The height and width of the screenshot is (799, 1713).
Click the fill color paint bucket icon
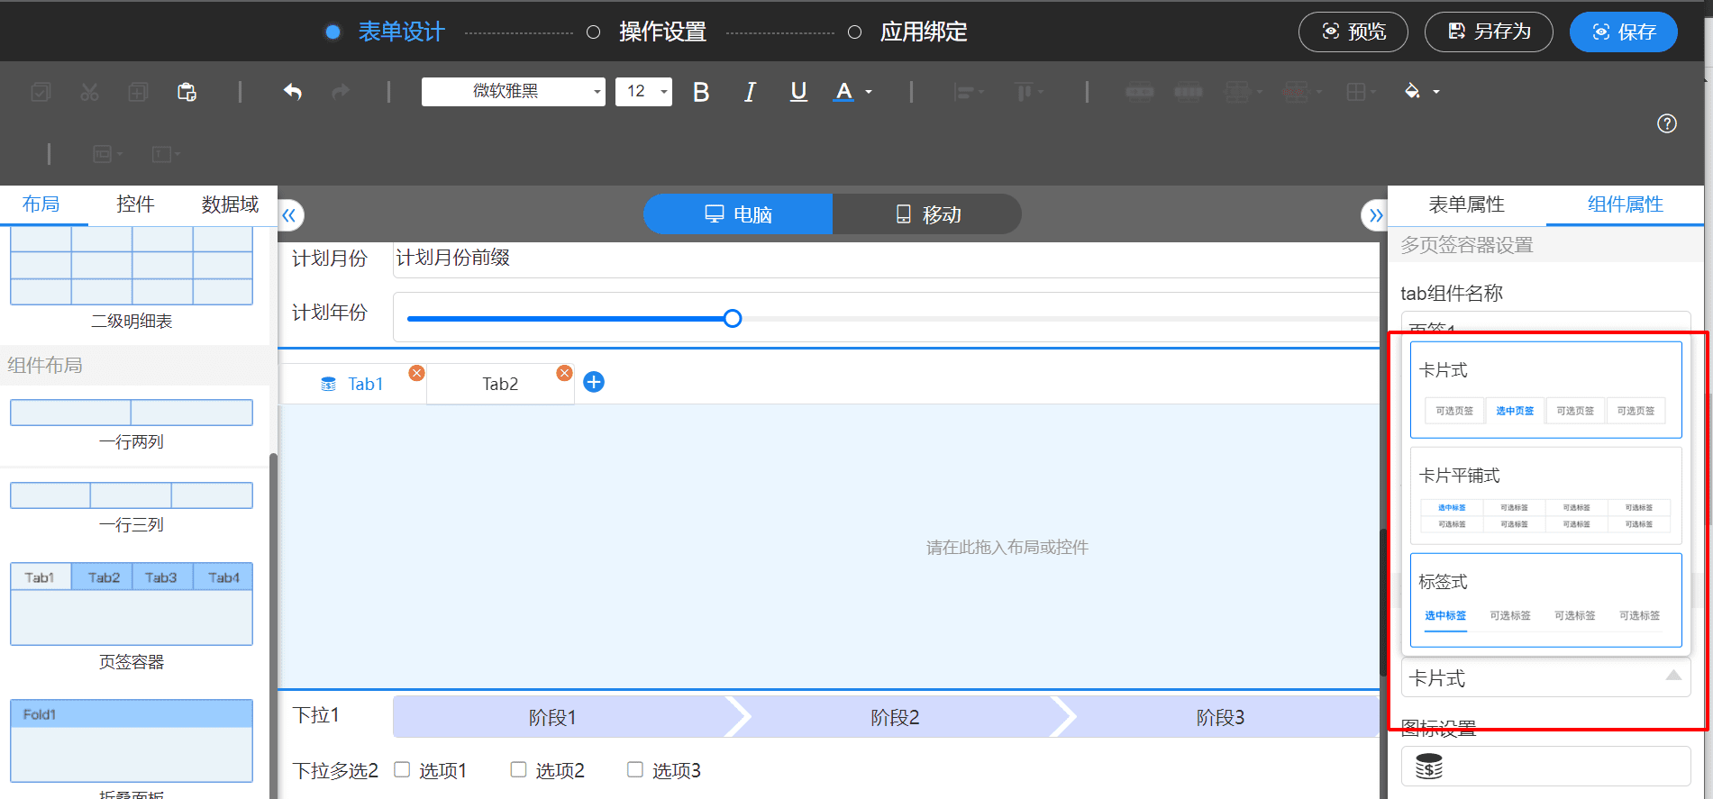[1412, 91]
